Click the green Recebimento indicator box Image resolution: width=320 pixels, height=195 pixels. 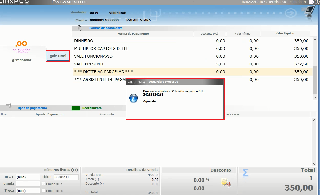point(76,108)
